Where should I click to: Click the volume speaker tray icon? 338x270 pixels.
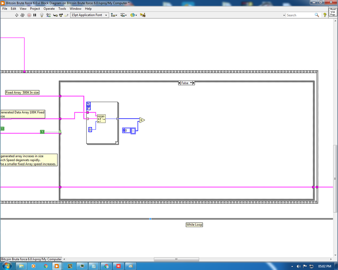pyautogui.click(x=298, y=266)
